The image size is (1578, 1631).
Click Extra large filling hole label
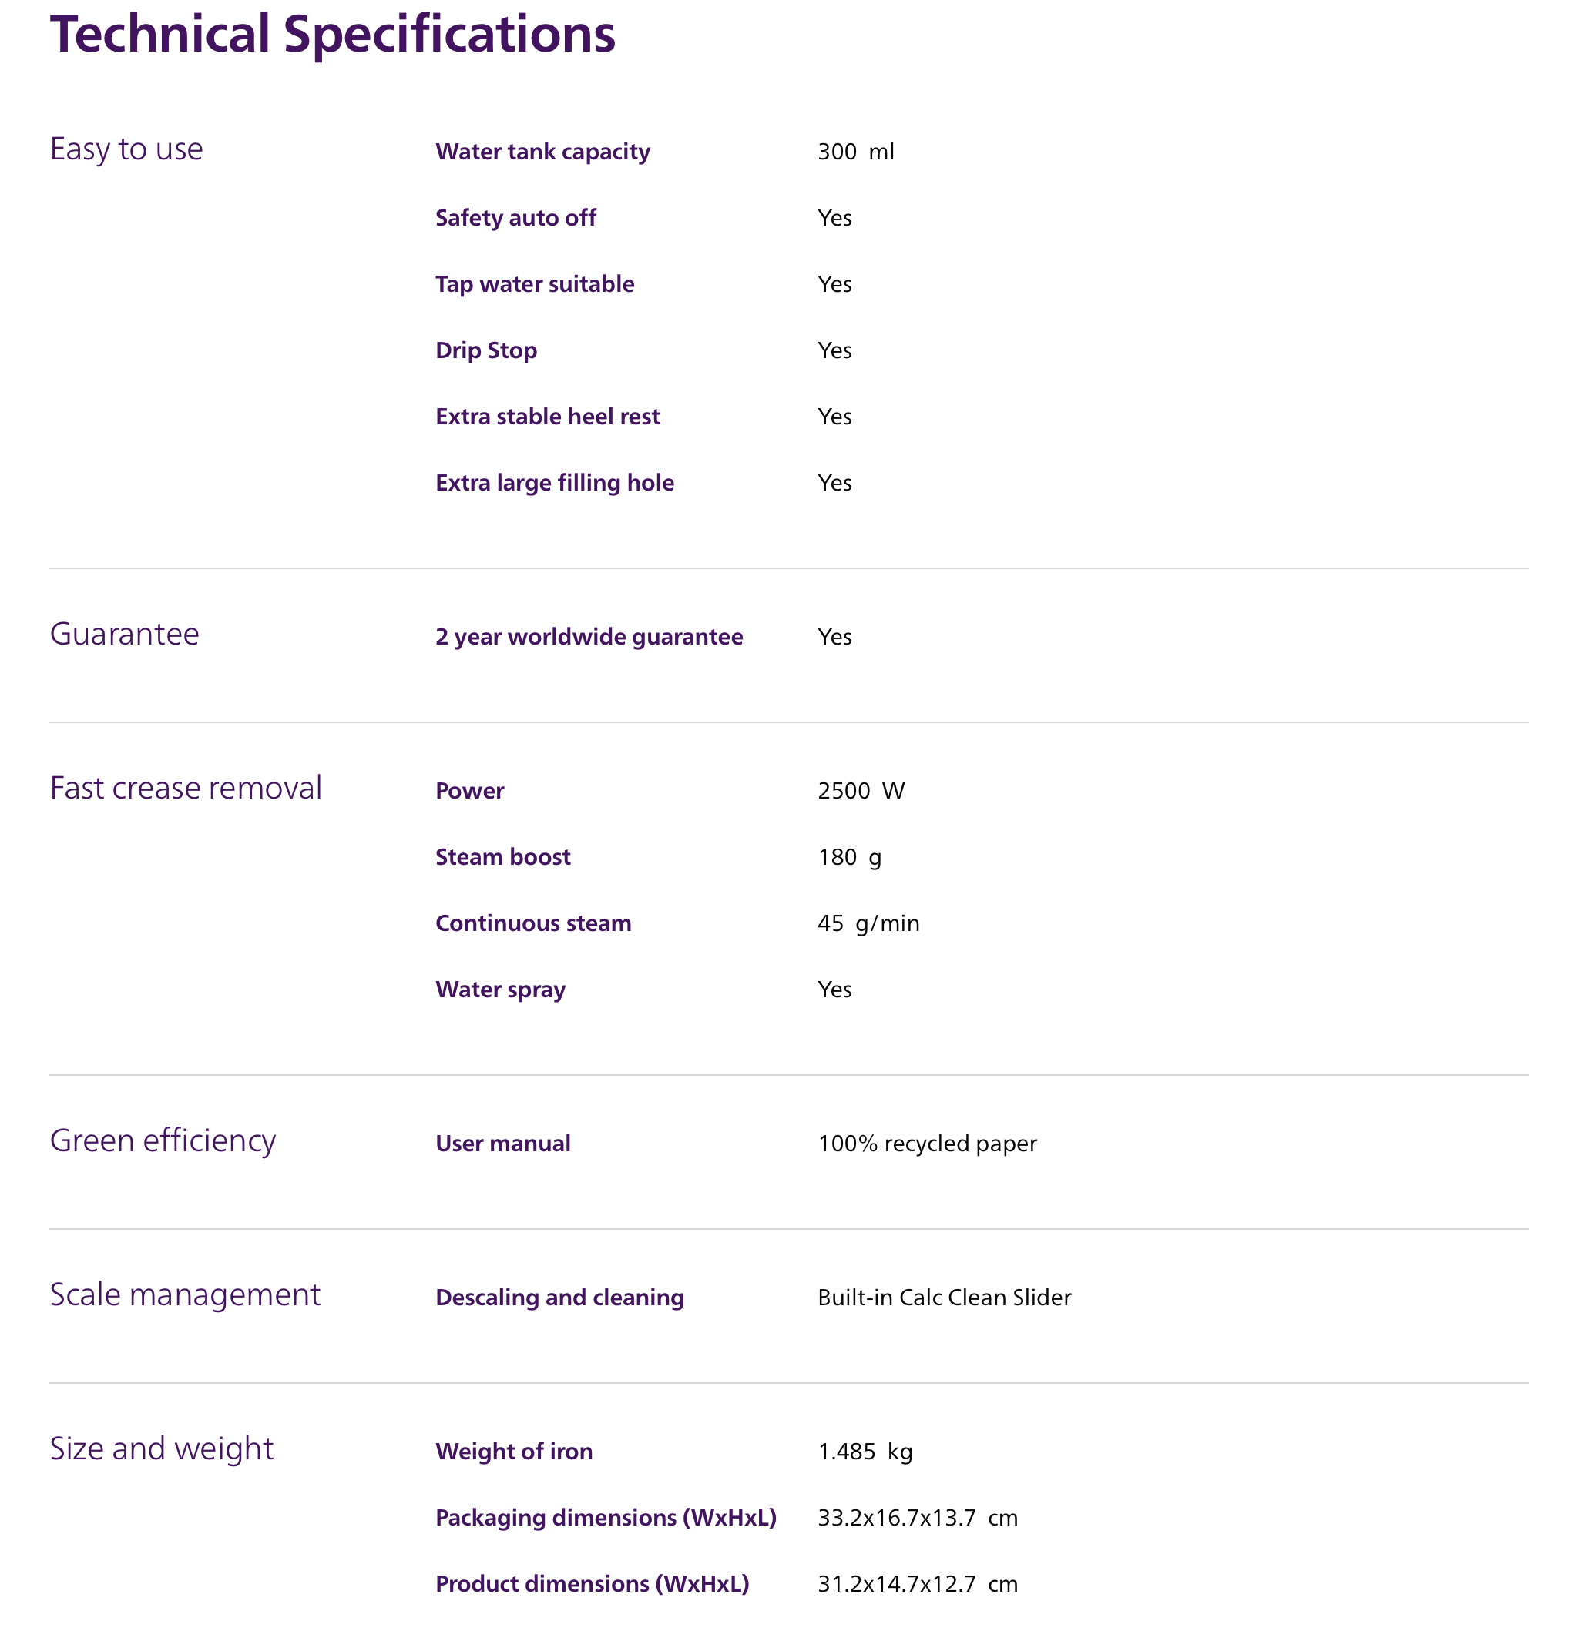[555, 484]
